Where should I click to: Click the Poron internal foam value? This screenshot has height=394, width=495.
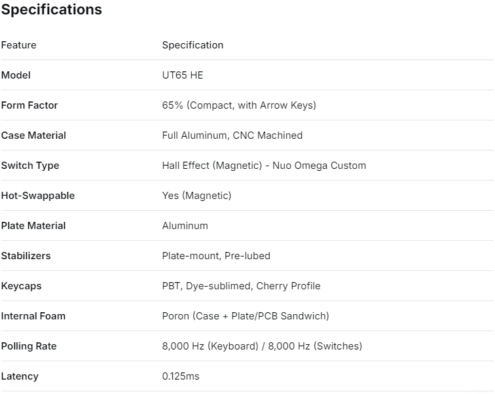246,316
